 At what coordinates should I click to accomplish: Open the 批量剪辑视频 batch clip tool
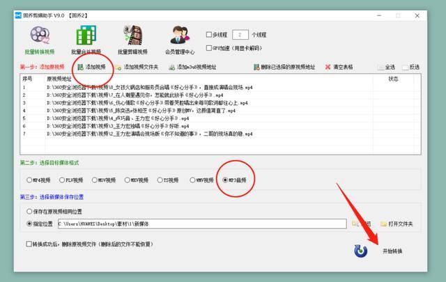[x=132, y=40]
